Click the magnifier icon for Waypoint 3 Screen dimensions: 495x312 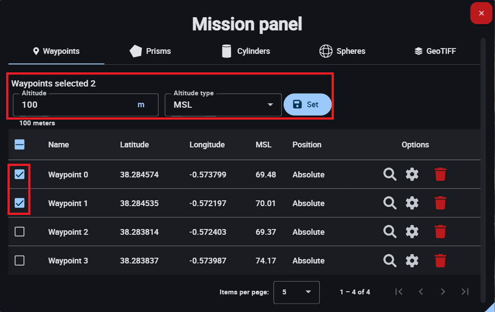(x=389, y=261)
